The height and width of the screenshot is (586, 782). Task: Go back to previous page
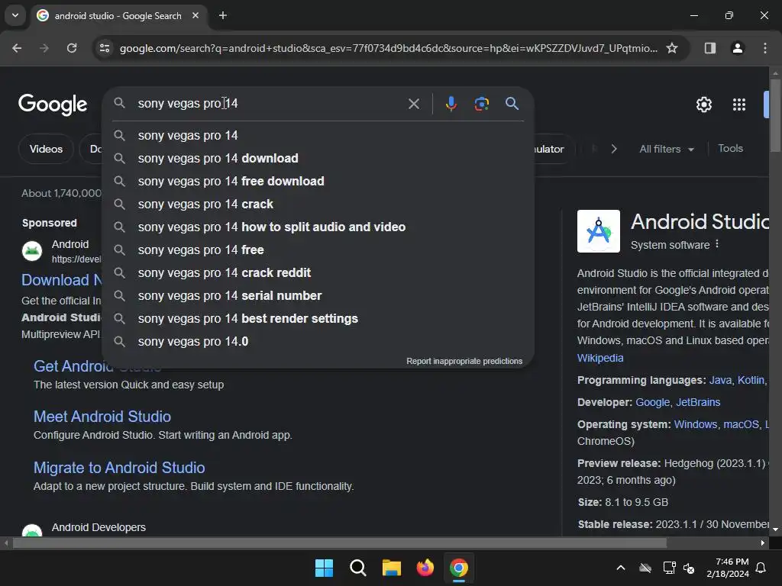point(17,48)
